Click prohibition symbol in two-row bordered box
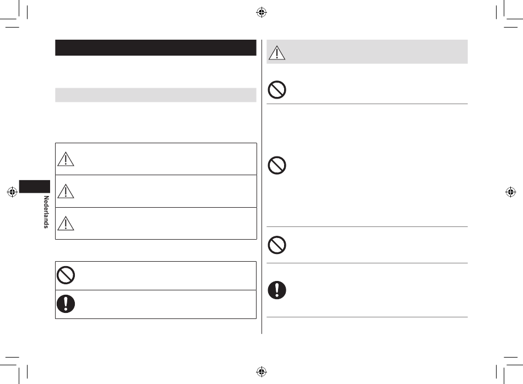The image size is (523, 384). [66, 275]
